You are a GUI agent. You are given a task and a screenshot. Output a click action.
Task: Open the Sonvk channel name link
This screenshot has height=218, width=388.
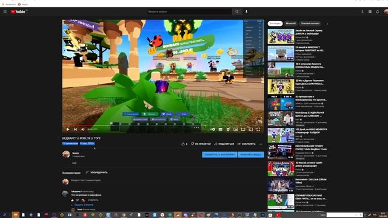coord(75,153)
